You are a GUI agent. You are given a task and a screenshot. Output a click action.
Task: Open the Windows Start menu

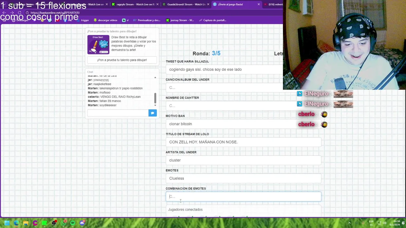[x=7, y=223]
